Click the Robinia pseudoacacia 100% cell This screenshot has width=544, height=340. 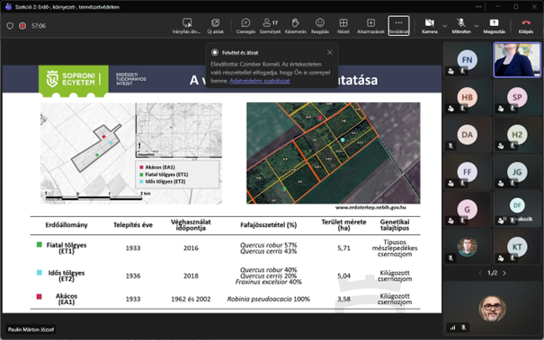269,299
